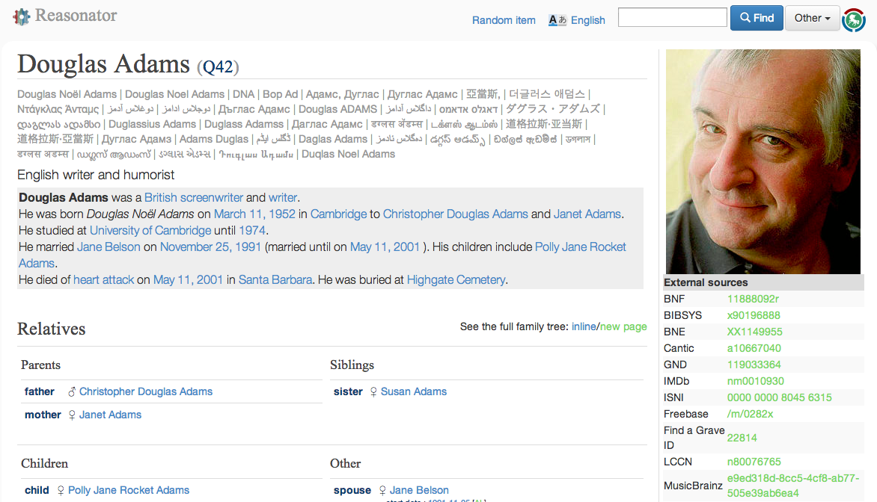Open BNF identifier 11888092r
877x502 pixels.
(753, 300)
